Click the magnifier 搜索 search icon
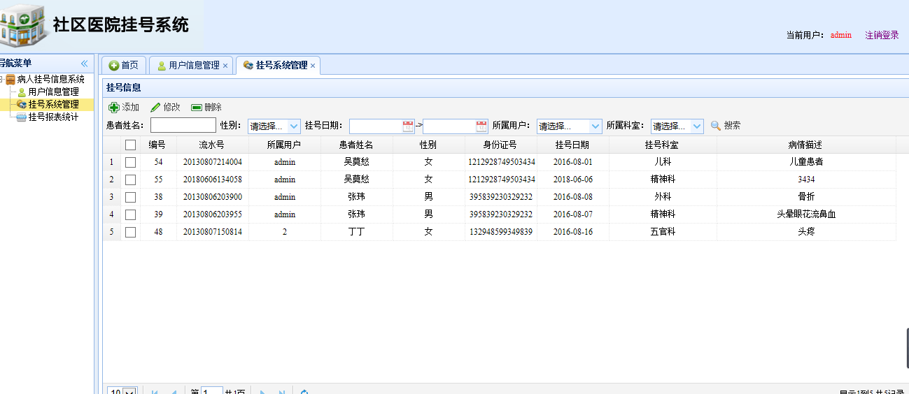 tap(715, 126)
